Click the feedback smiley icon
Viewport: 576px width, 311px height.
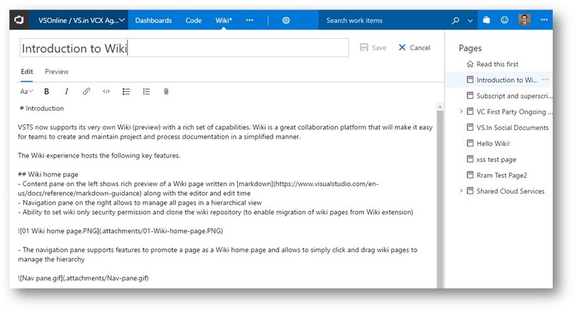point(504,20)
